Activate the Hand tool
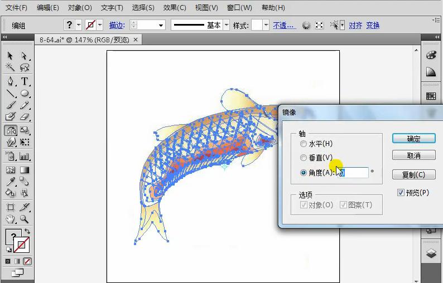Screen dimensions: 443x283 pyautogui.click(x=10, y=219)
